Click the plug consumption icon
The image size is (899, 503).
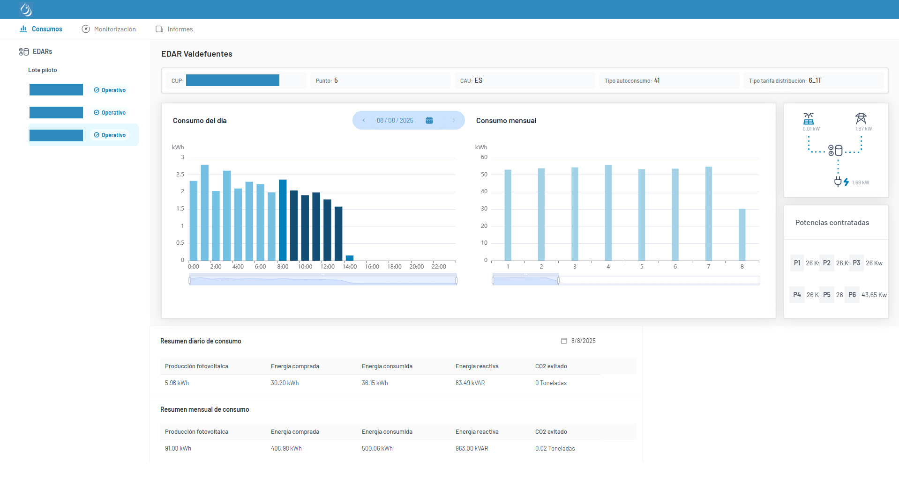[838, 182]
